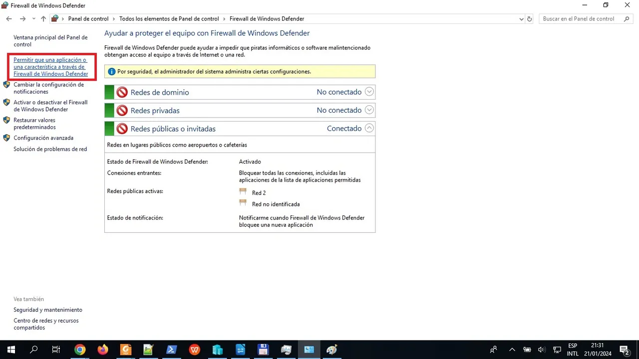This screenshot has width=639, height=359.
Task: Open Task View on the taskbar
Action: 56,350
